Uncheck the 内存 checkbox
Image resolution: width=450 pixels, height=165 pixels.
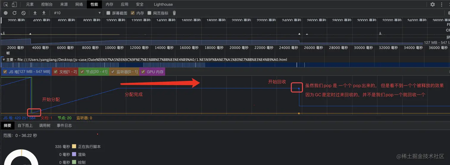tap(133, 13)
